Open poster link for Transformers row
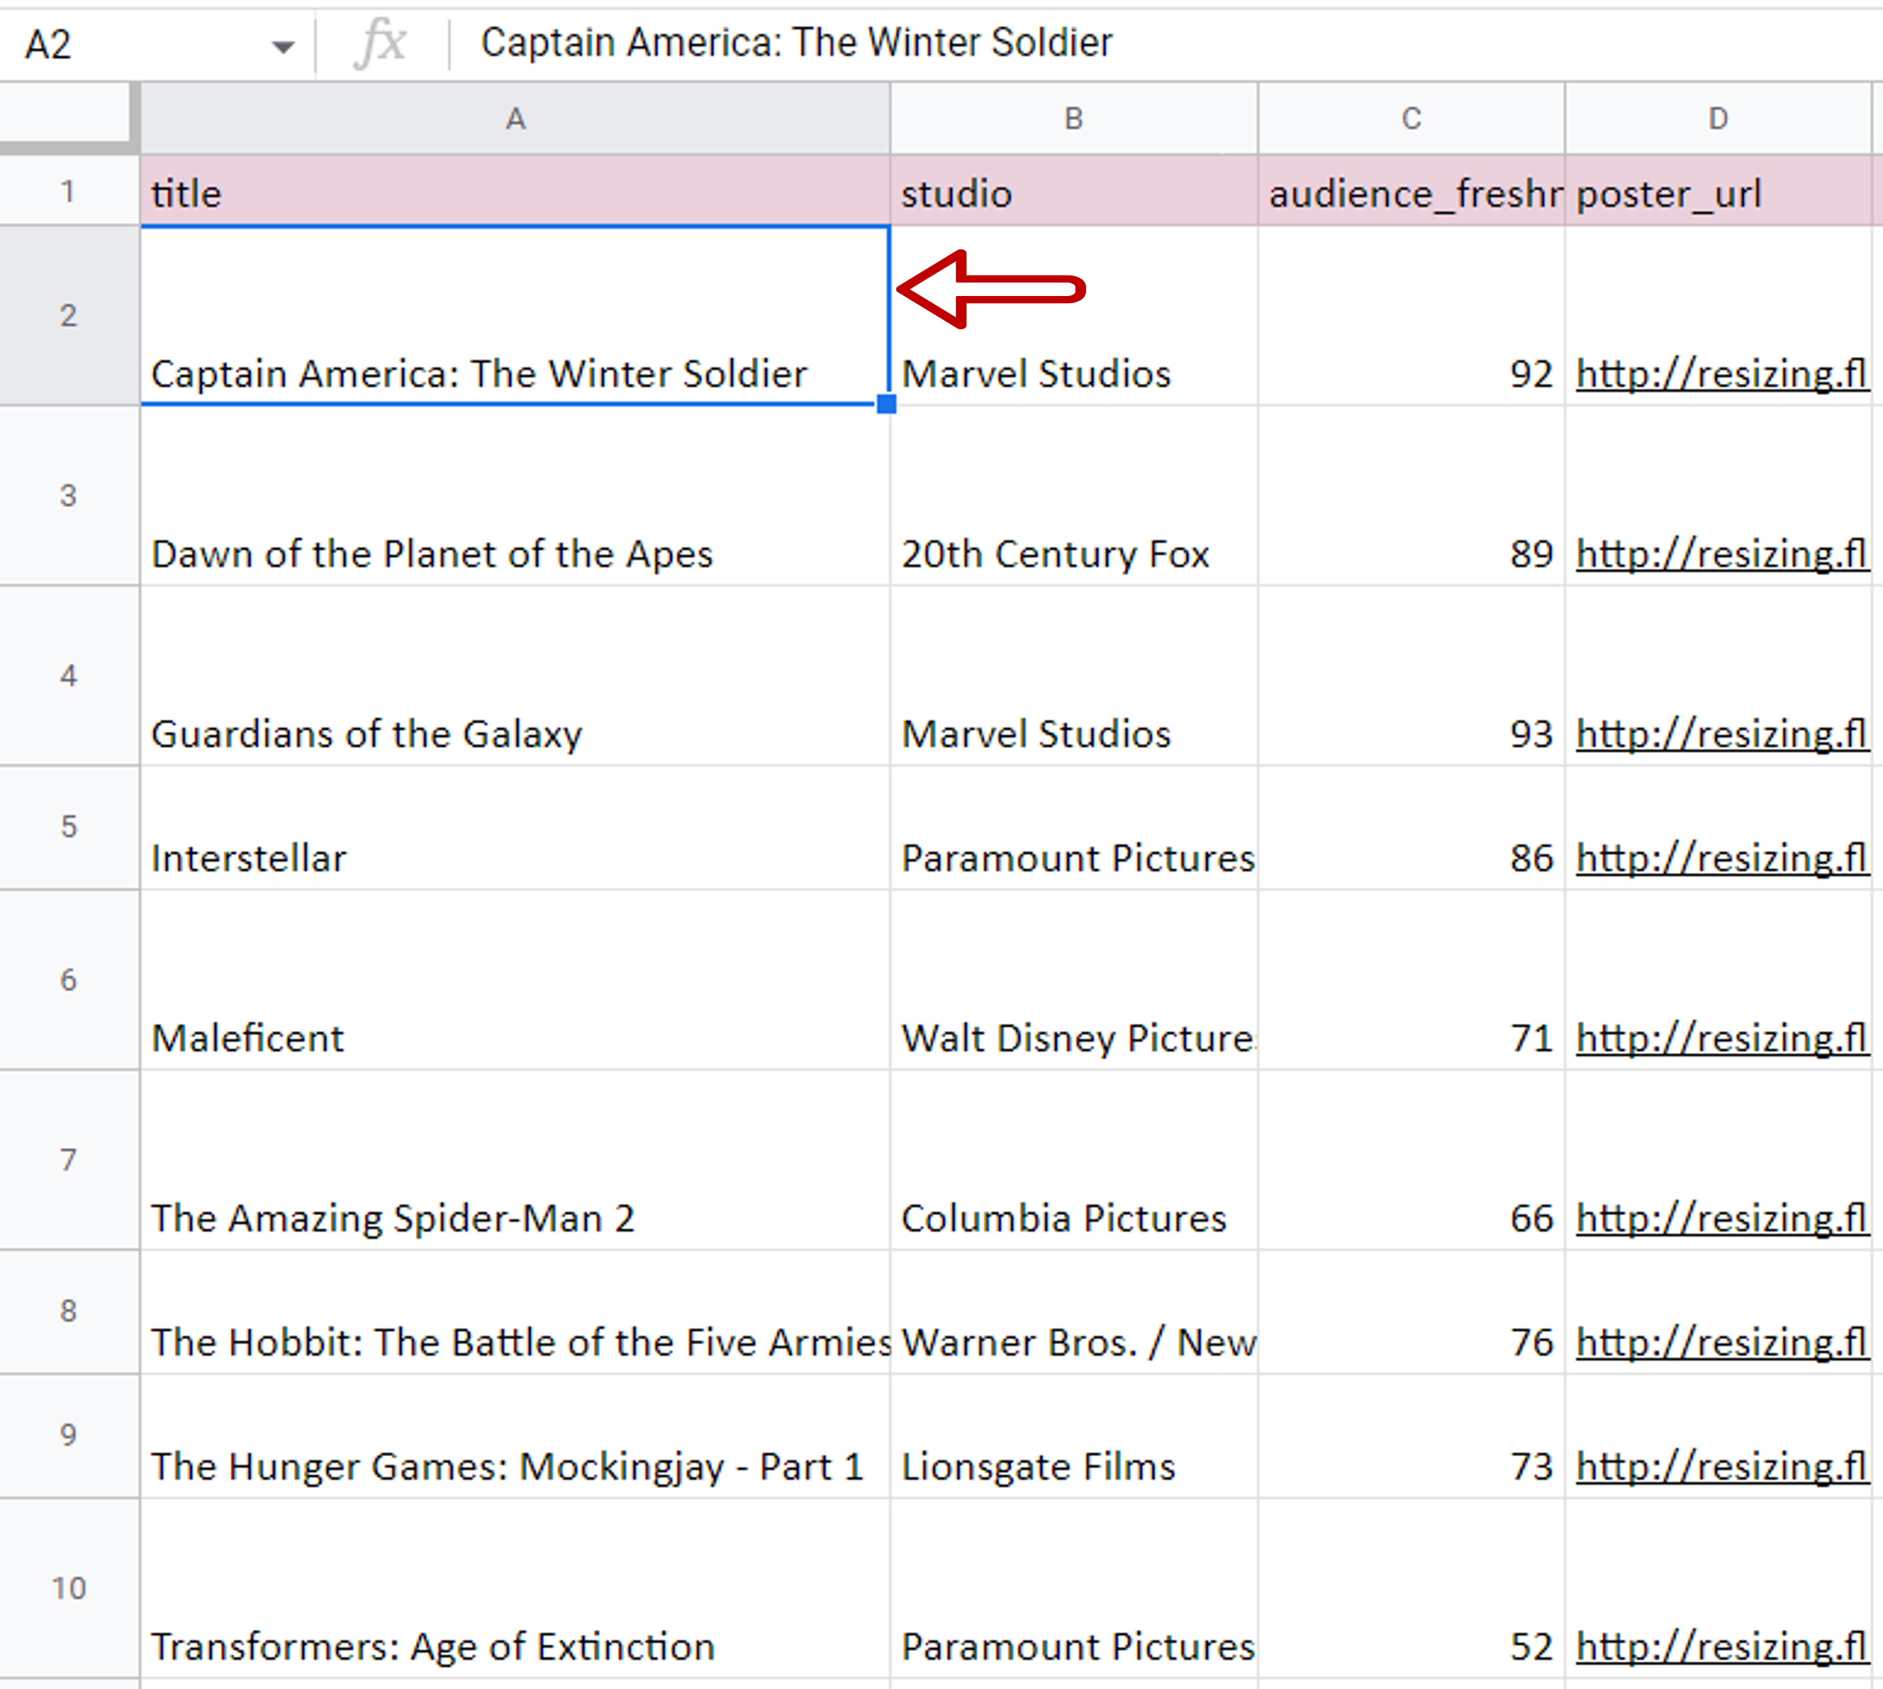This screenshot has width=1883, height=1689. pyautogui.click(x=1721, y=1647)
